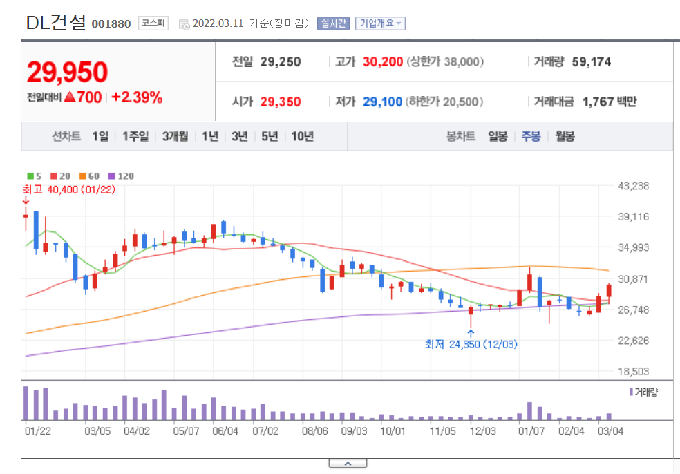Select the 3개월 line chart period
This screenshot has width=680, height=474.
176,137
